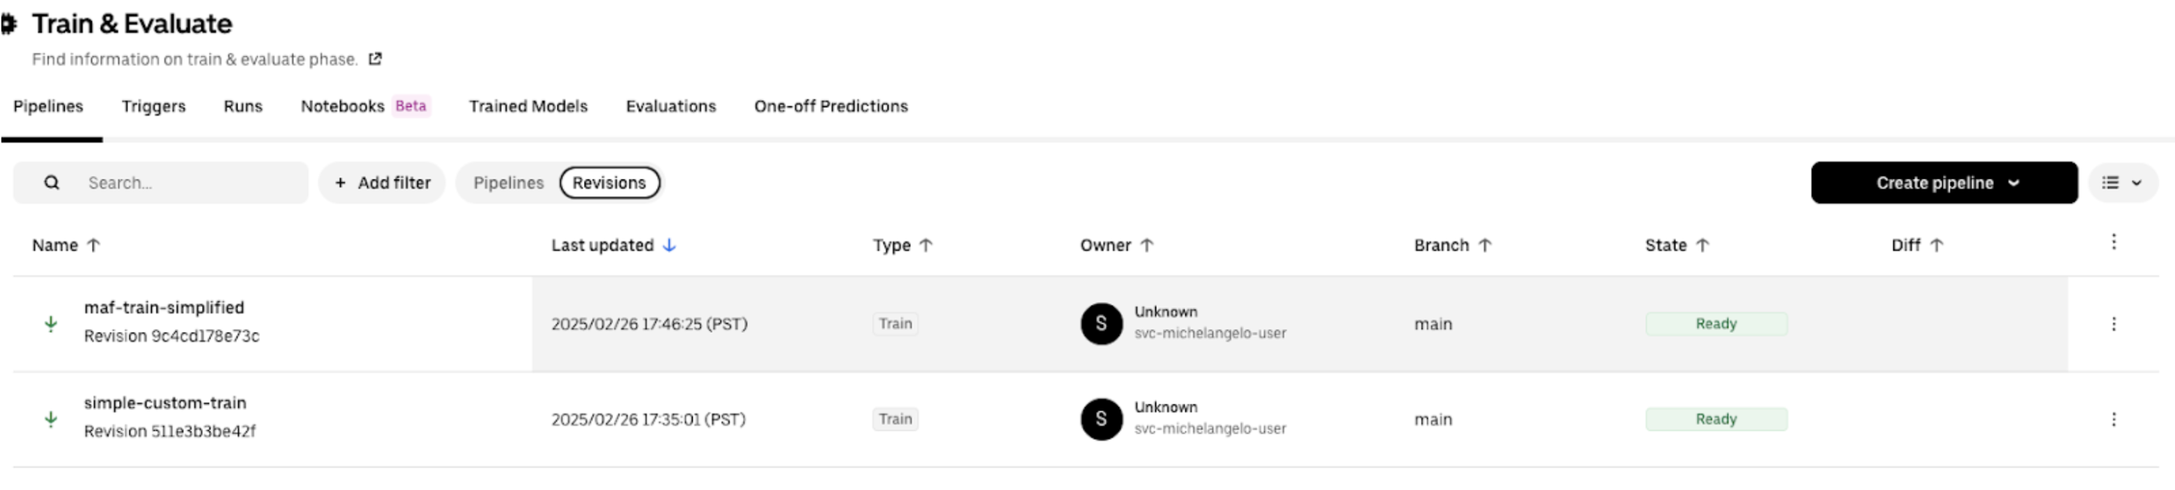Screen dimensions: 2175x490
Task: Open the kebab menu on maf-train-simplified row
Action: click(2114, 324)
